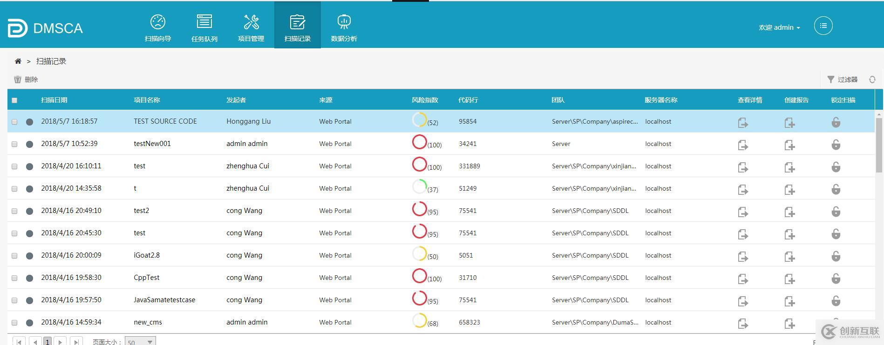Click the originator Honggang Liu cell
Screen dimensions: 884x345
(248, 121)
